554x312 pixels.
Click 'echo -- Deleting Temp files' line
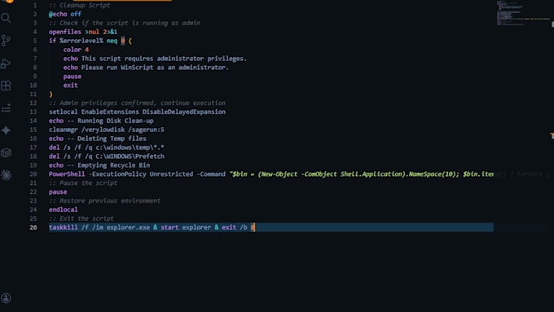(98, 138)
